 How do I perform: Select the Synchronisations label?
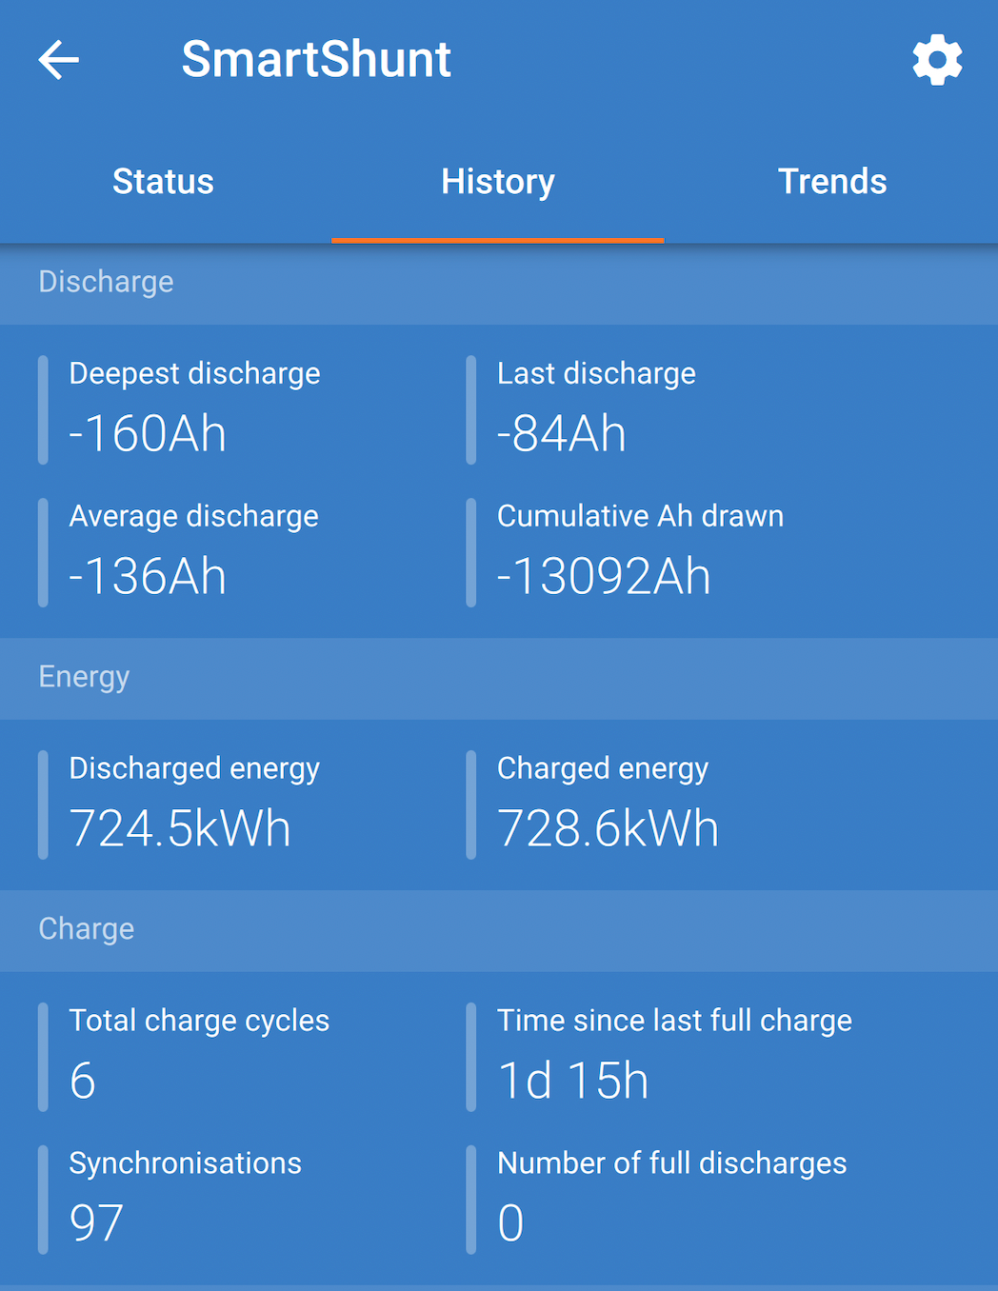coord(185,1162)
